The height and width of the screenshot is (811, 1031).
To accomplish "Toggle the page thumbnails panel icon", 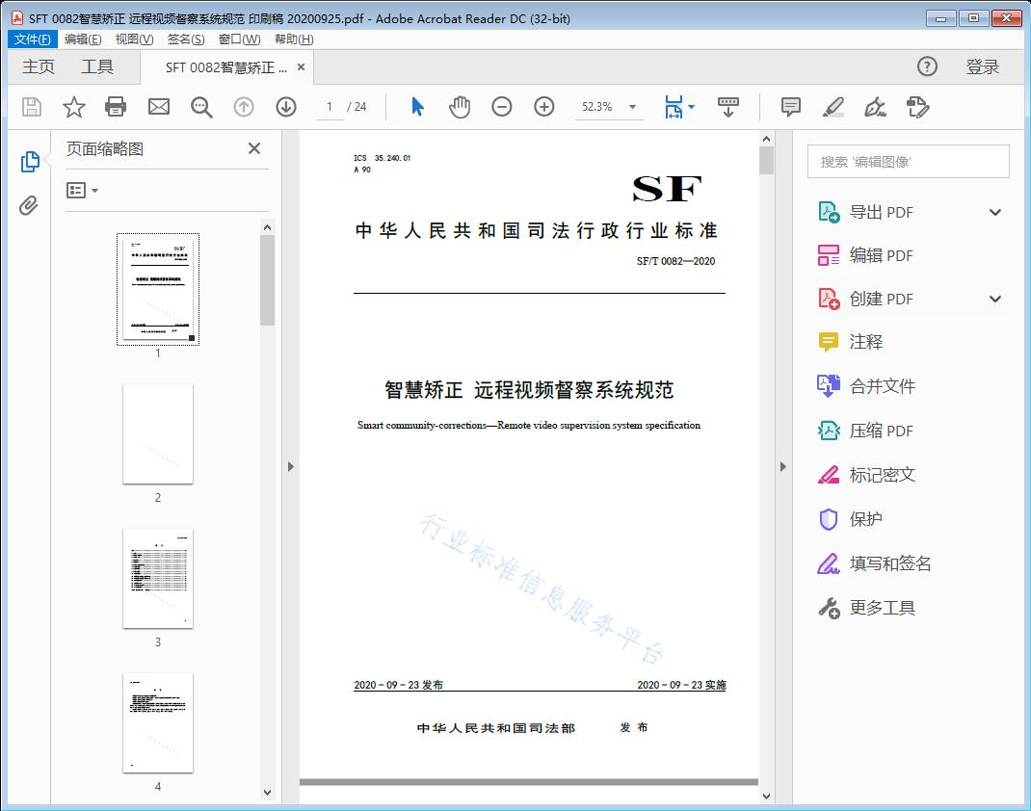I will tap(30, 162).
